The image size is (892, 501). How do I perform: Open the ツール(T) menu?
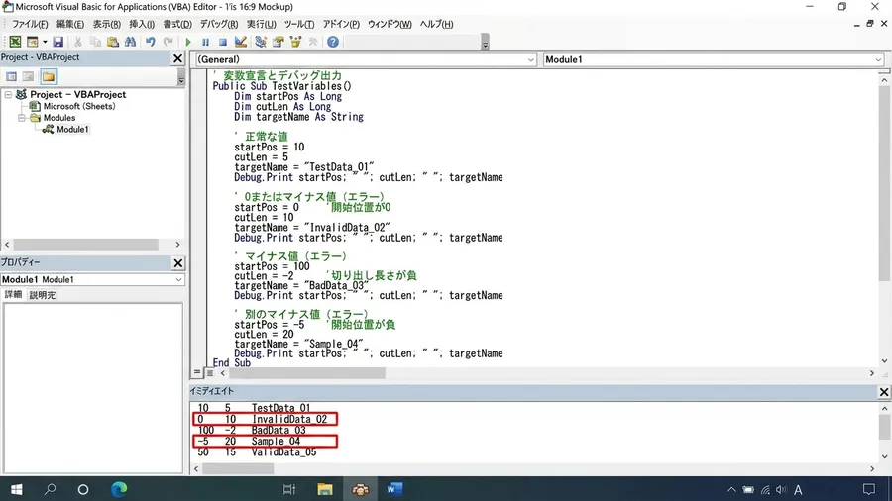pos(298,24)
